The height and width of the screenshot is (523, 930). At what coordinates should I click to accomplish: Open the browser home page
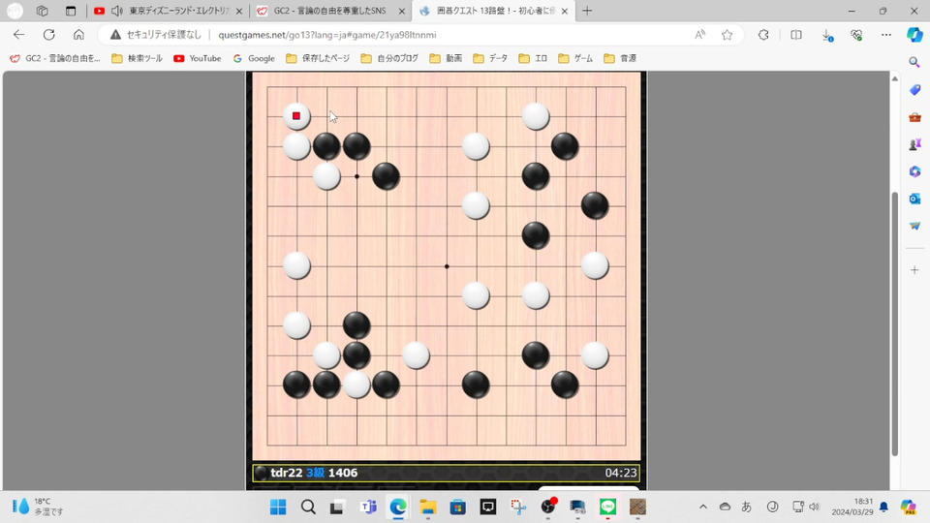[x=78, y=35]
